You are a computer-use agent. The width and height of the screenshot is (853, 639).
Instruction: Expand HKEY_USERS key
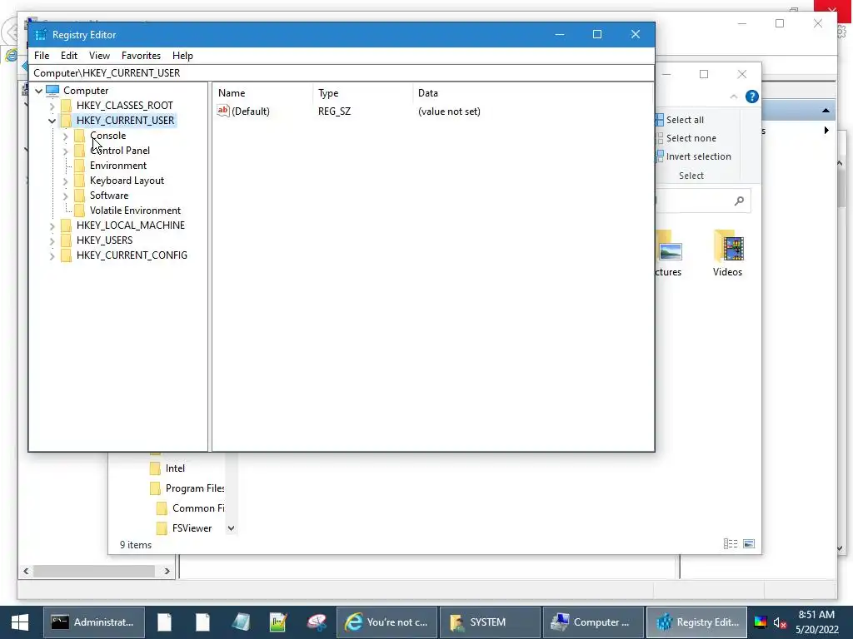click(x=52, y=240)
